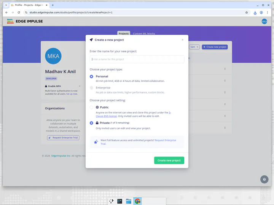This screenshot has height=205, width=274.
Task: Click the rocket icon in dialog title
Action: click(91, 40)
